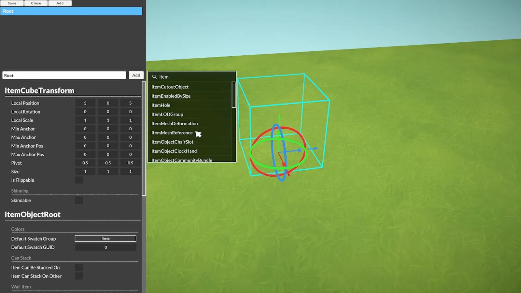Click Pivot X value field
This screenshot has height=293, width=521.
(x=85, y=163)
